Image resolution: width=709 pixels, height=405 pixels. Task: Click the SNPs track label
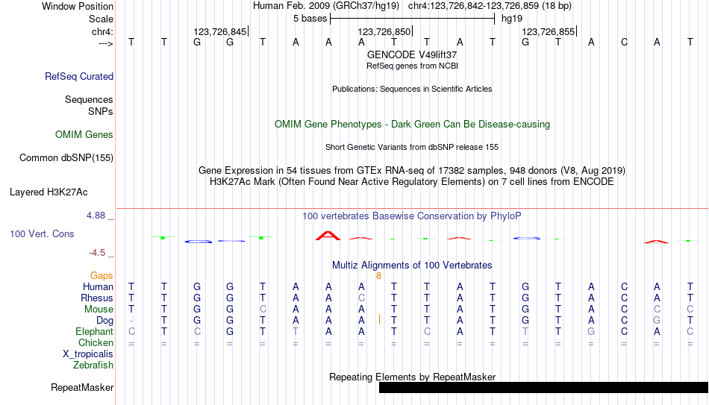point(101,111)
